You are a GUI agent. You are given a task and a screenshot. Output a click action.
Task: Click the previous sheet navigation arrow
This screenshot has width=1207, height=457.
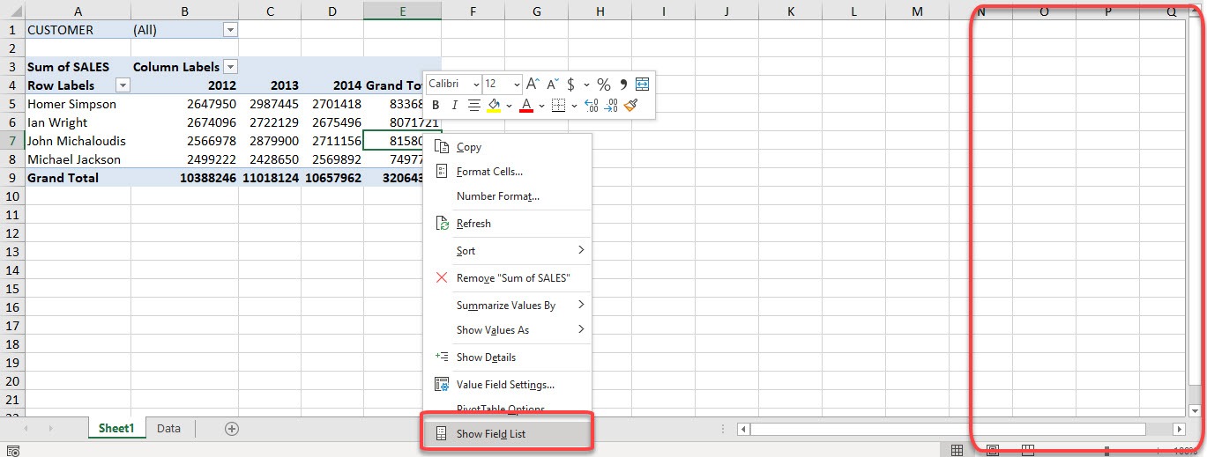click(x=26, y=429)
